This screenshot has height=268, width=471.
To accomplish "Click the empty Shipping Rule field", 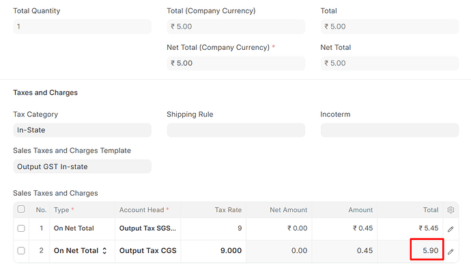I will [x=235, y=130].
